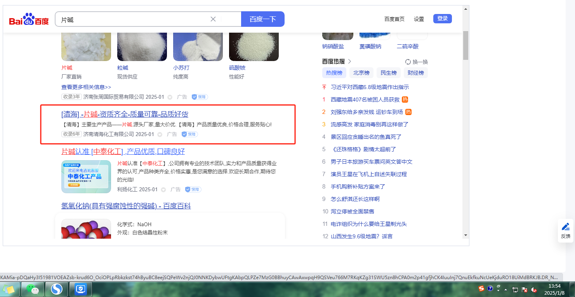The image size is (575, 297).
Task: Click the 粒碱 link under its image
Action: (123, 68)
